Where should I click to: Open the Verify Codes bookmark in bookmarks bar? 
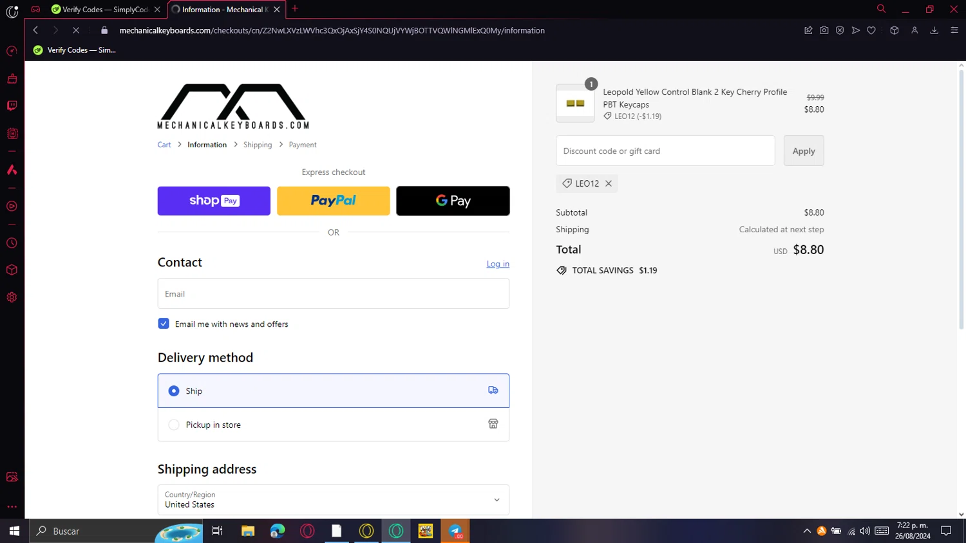75,50
